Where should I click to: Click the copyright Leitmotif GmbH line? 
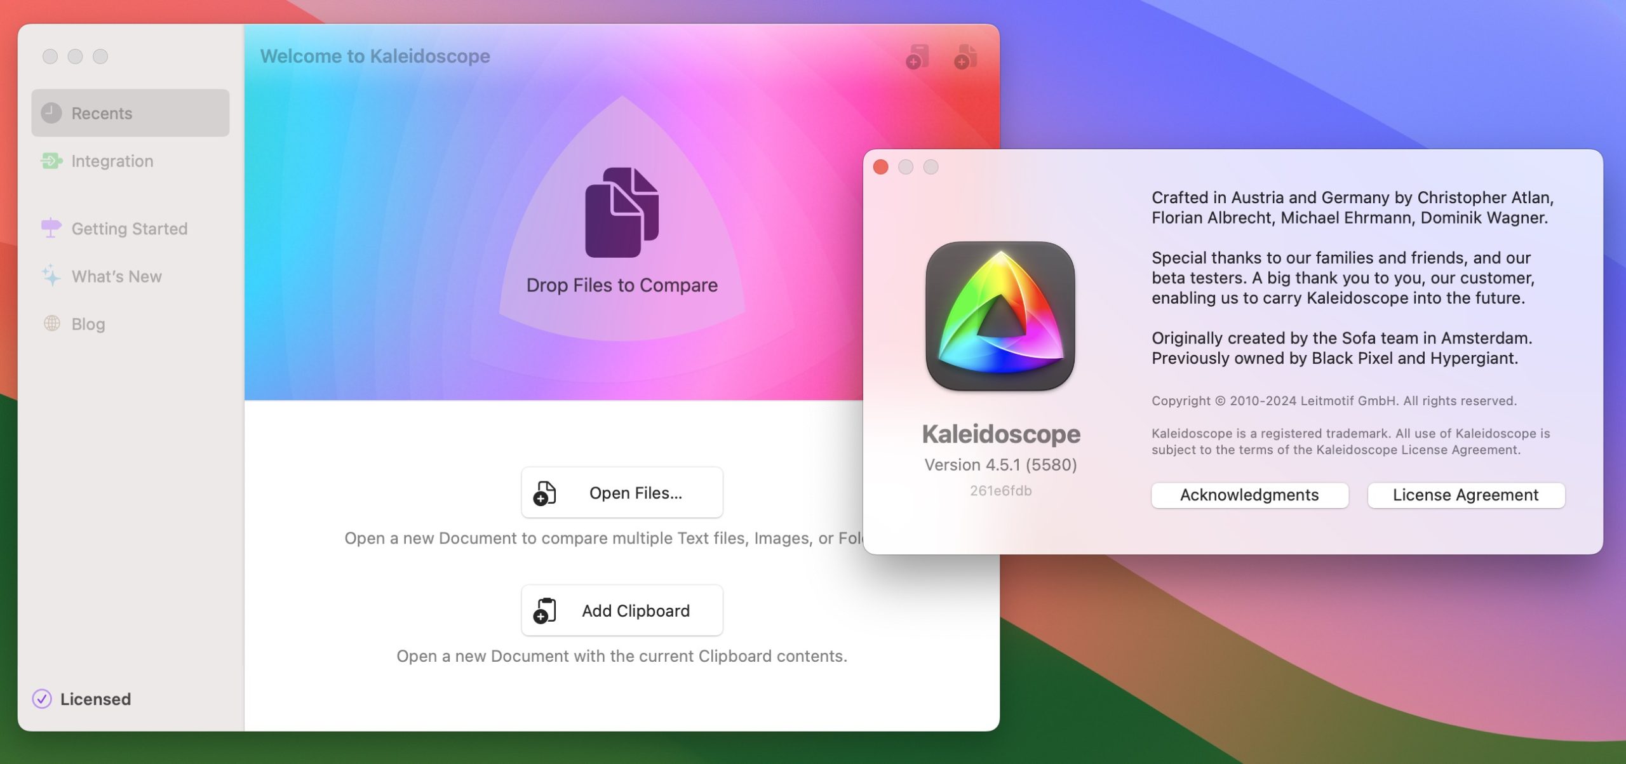pyautogui.click(x=1334, y=401)
